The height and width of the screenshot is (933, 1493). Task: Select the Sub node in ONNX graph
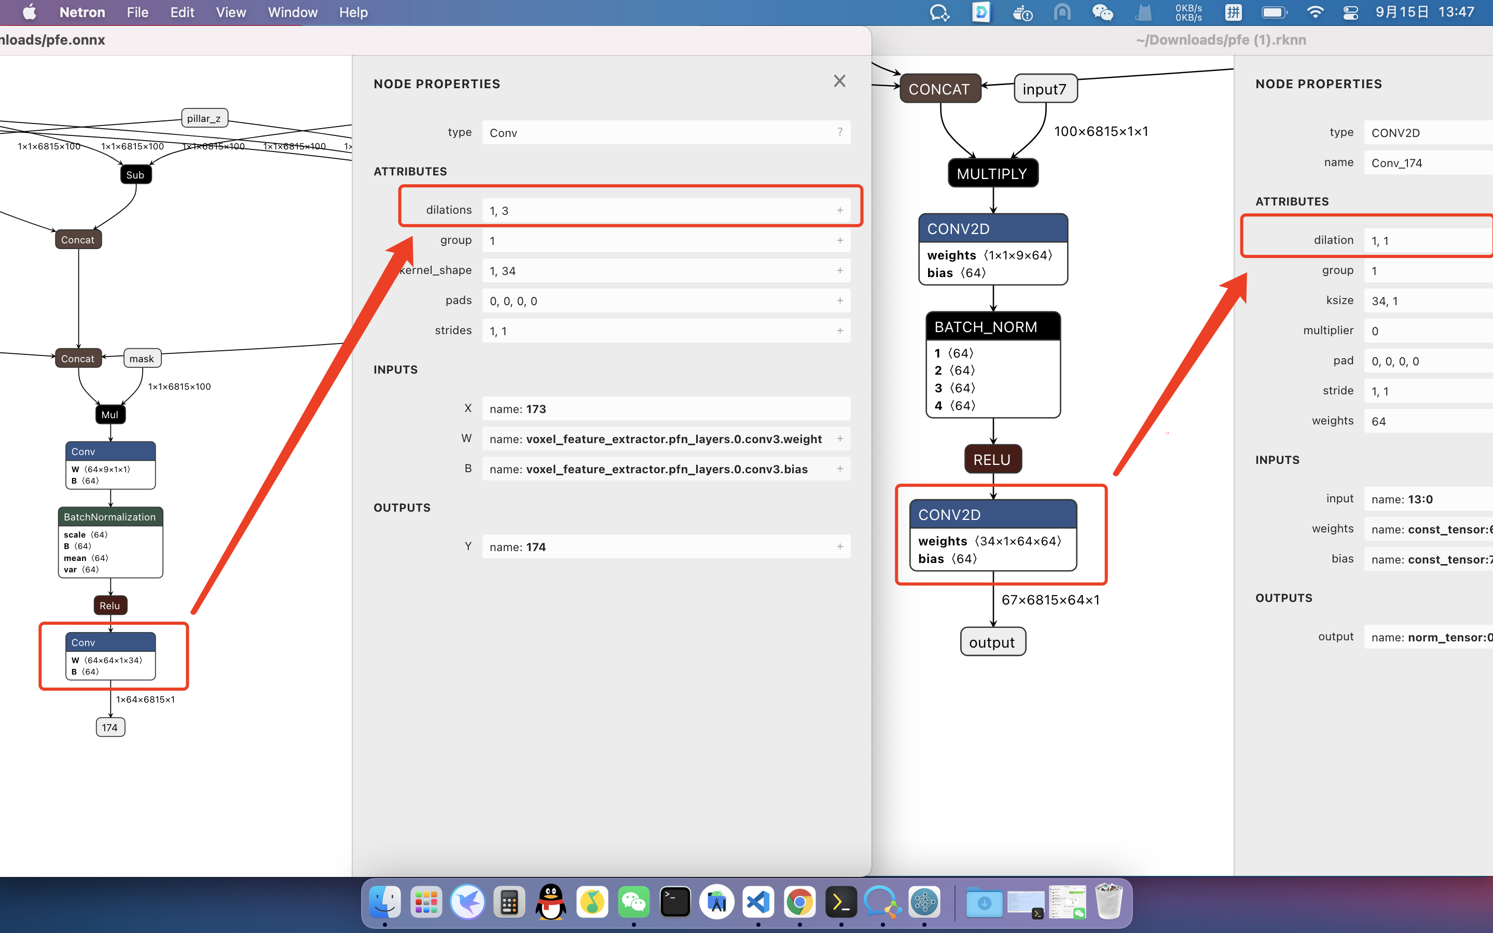pyautogui.click(x=135, y=175)
